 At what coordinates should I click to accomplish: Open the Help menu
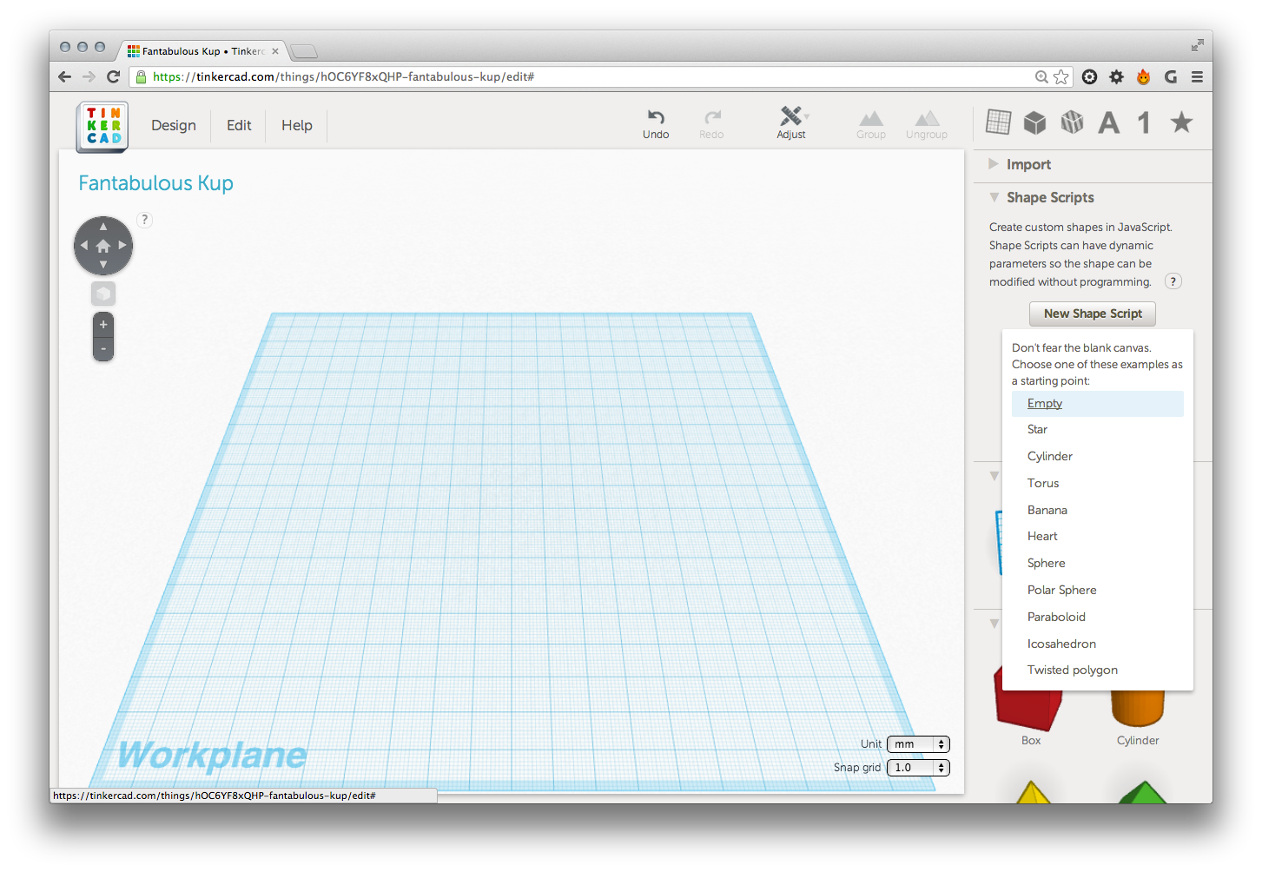tap(296, 125)
